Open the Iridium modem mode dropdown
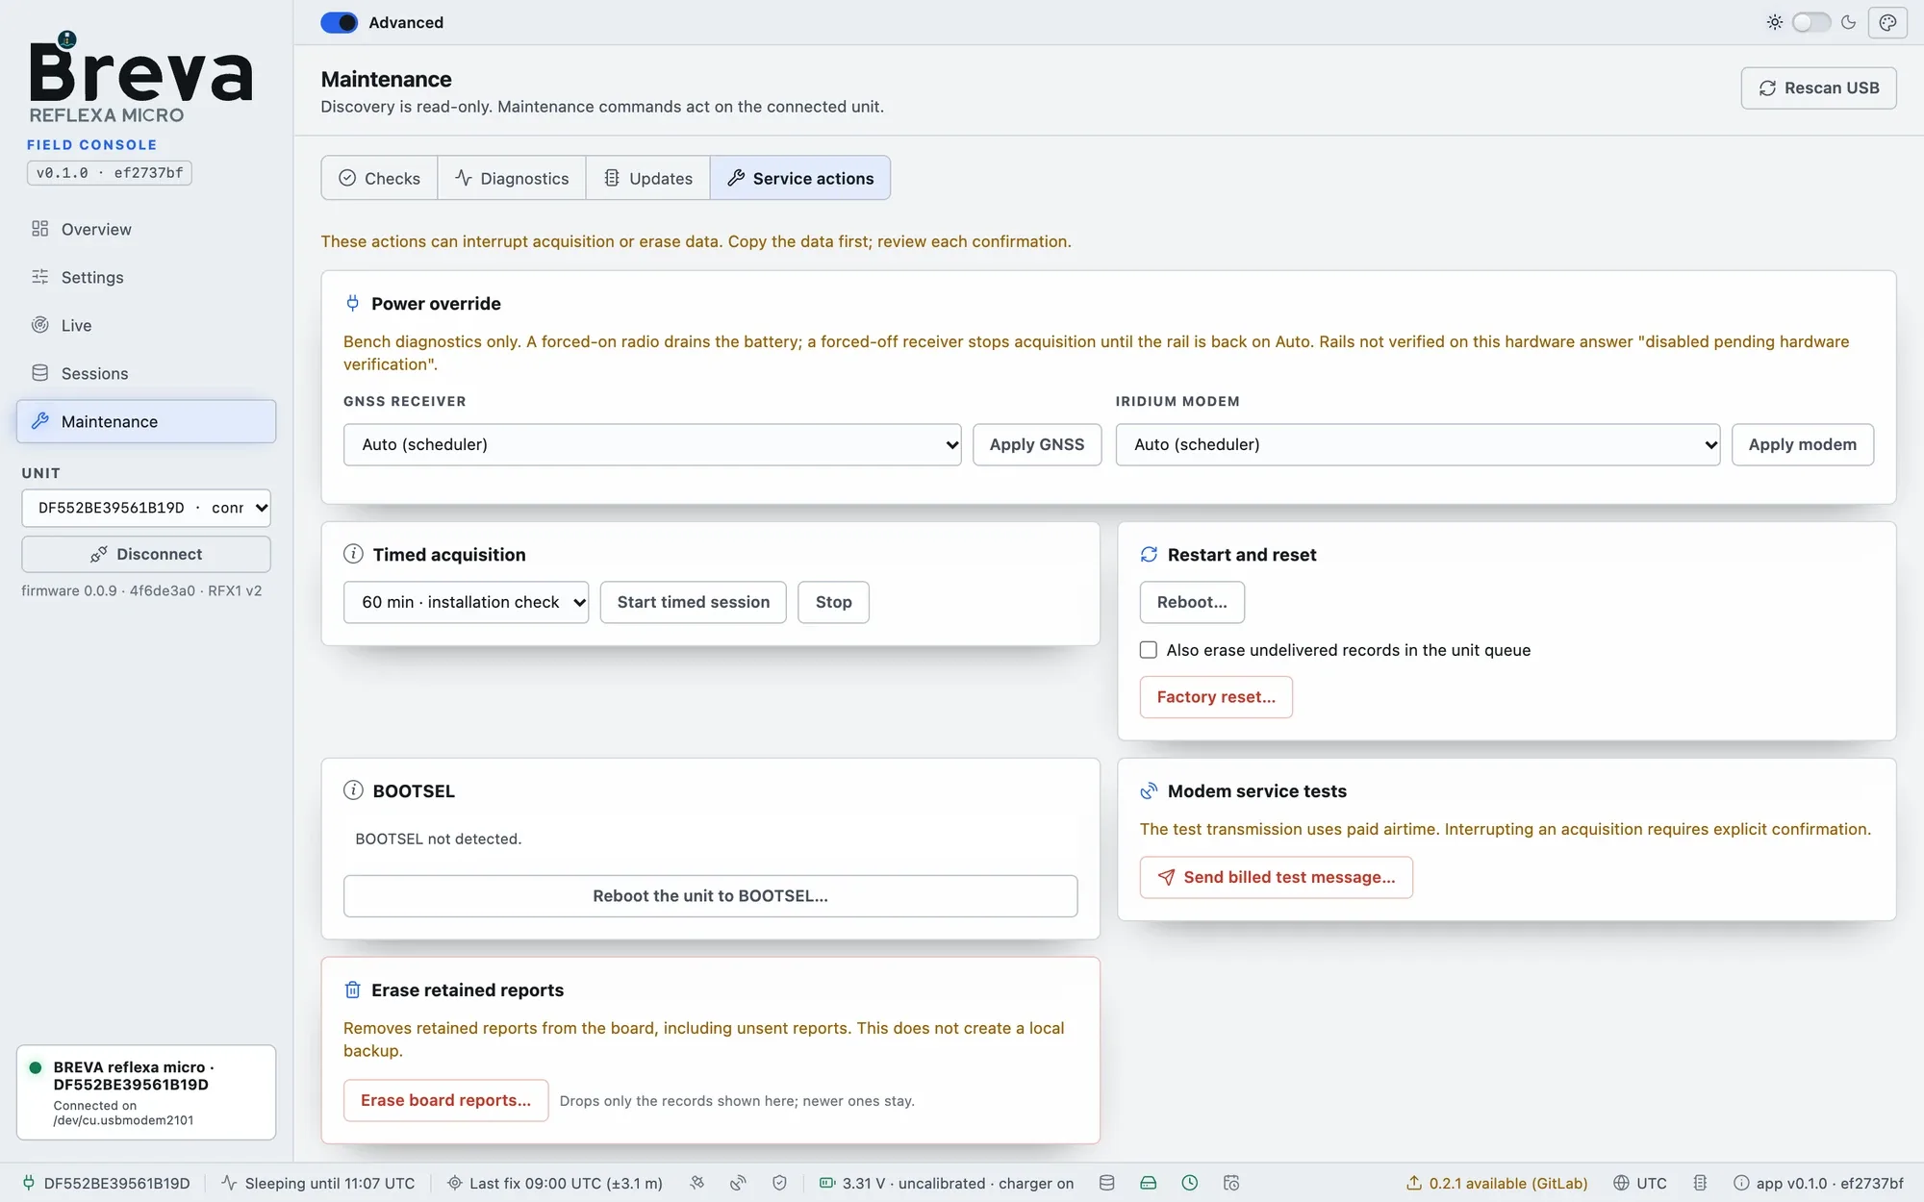This screenshot has width=1924, height=1202. coord(1418,444)
